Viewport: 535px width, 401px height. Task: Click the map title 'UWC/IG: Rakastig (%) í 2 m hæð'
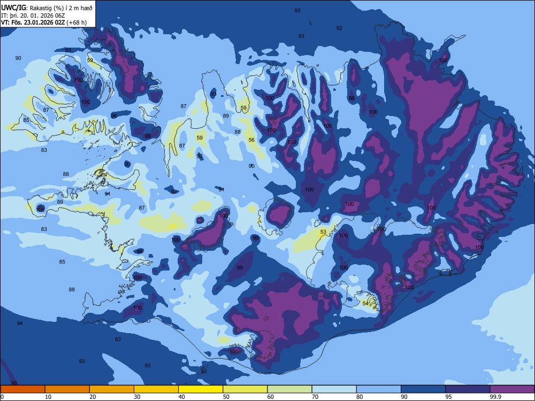[x=47, y=7]
